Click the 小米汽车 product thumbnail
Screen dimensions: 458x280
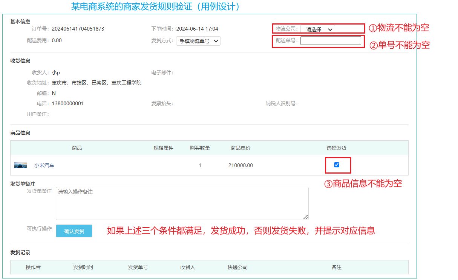pos(20,165)
